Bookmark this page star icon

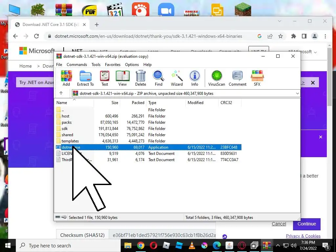click(281, 36)
